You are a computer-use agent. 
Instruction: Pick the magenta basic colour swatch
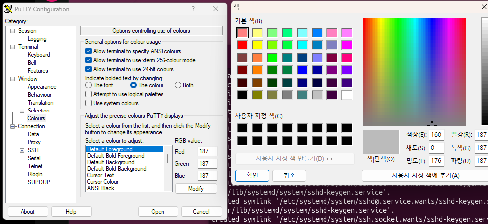coord(347,45)
